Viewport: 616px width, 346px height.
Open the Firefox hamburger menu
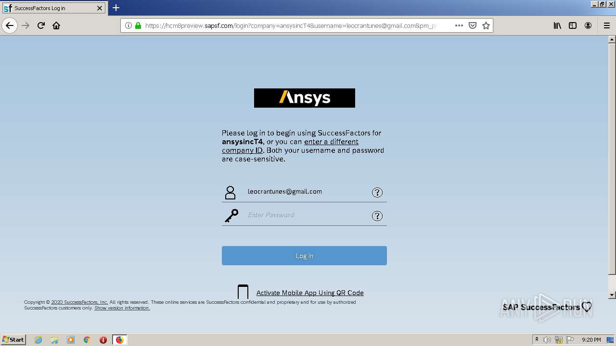coord(606,25)
